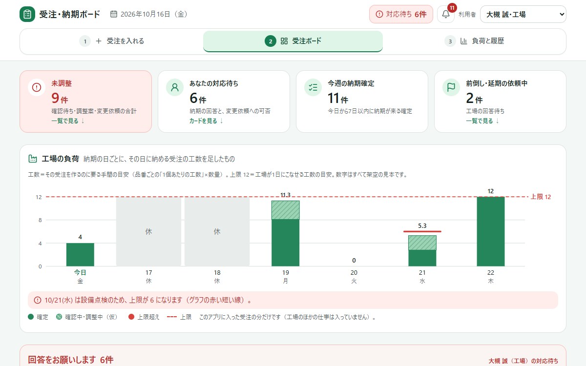Click the 2件 count on 前倒し・延期 card
586x366 pixels.
(473, 99)
